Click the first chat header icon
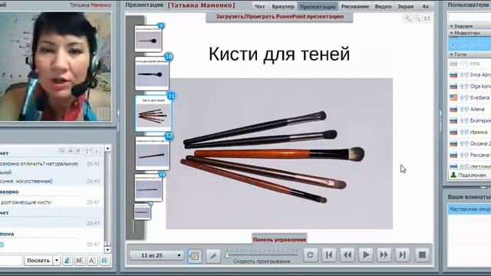Image resolution: width=491 pixels, height=276 pixels. coord(61,151)
